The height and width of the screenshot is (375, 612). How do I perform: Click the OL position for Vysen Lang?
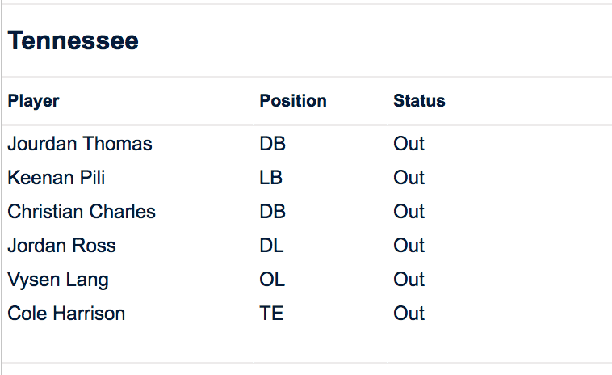pos(272,280)
